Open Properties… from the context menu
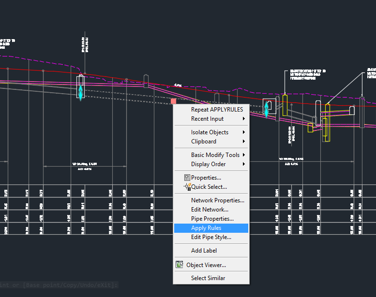The height and width of the screenshot is (297, 376). coord(211,178)
